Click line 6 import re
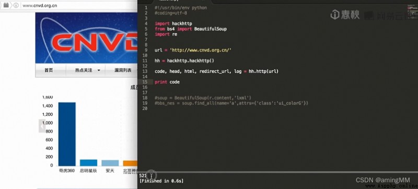Viewport: 418px width, 189px height. click(166, 34)
